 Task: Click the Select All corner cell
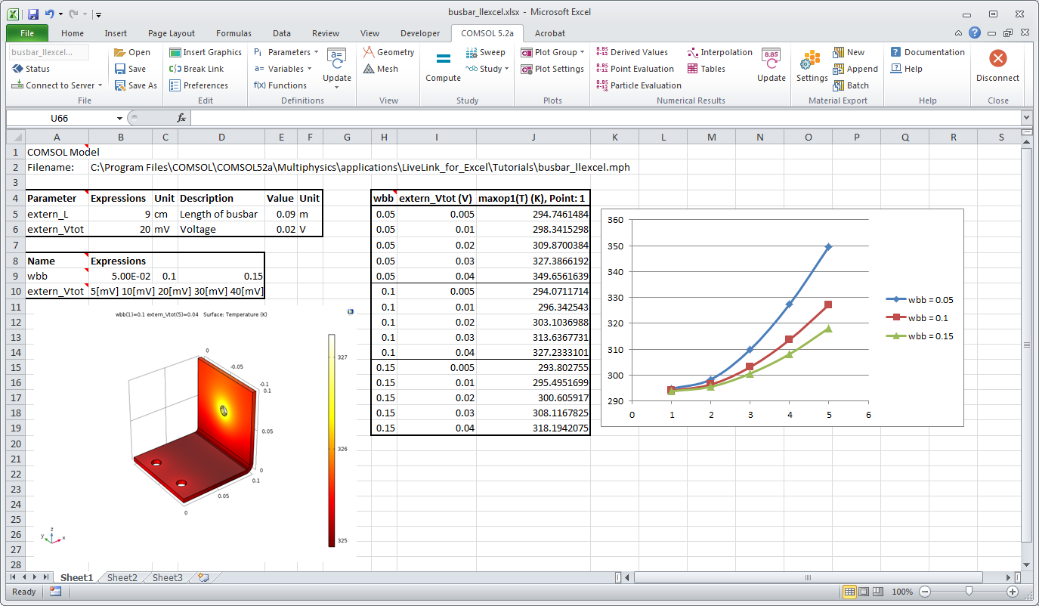[15, 137]
